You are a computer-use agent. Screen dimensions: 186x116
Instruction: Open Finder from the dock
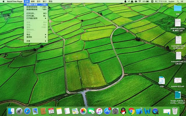point(11,111)
